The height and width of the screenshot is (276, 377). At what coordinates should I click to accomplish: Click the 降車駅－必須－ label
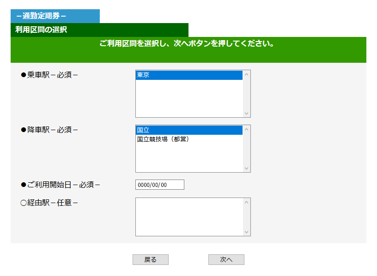point(49,130)
